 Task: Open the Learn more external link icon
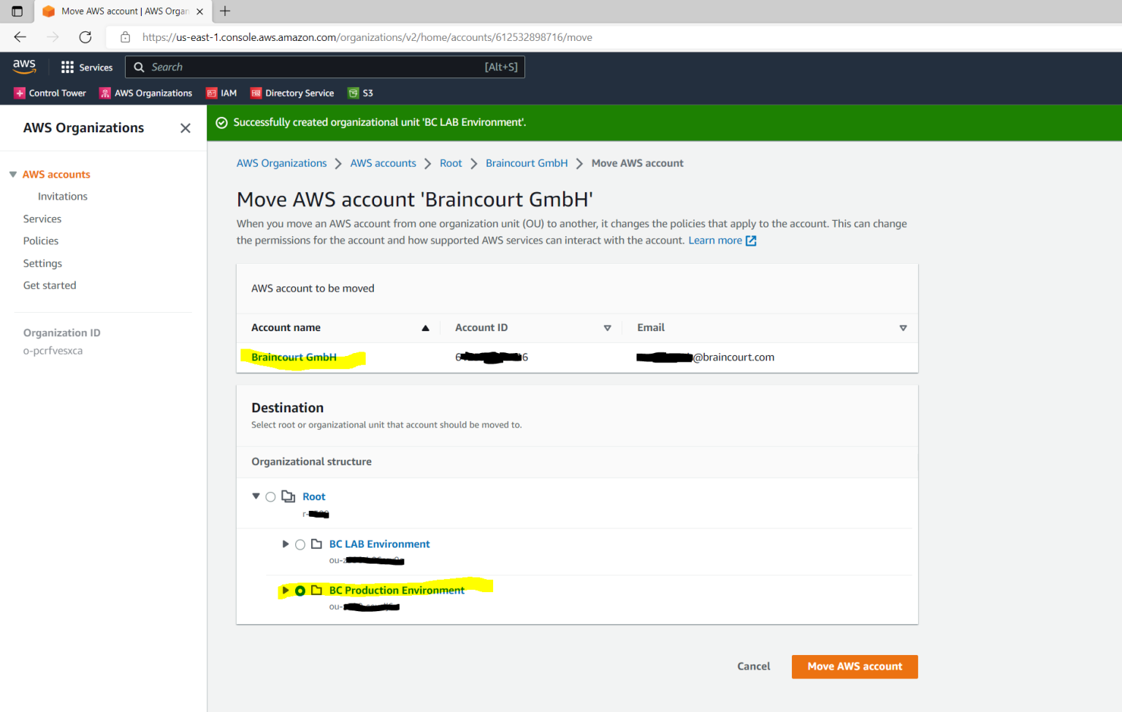tap(752, 240)
